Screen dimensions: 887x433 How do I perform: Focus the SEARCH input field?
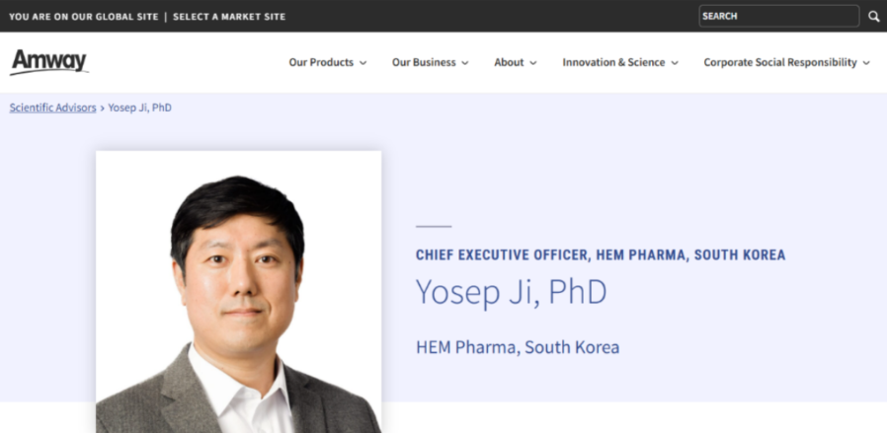click(x=779, y=17)
